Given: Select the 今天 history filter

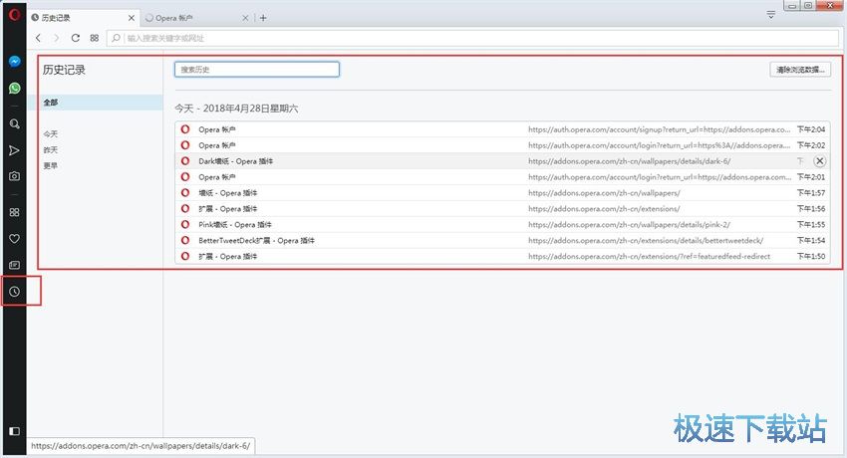Looking at the screenshot, I should [x=51, y=133].
